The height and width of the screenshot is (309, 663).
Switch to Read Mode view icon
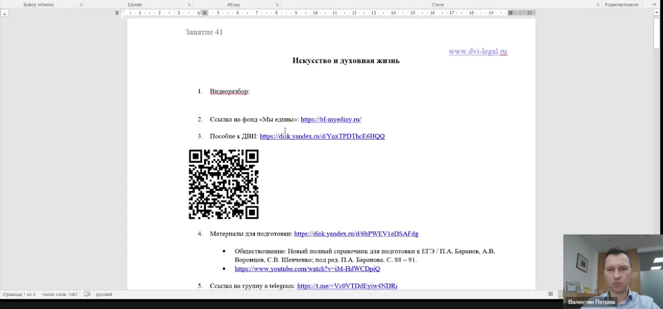point(550,294)
